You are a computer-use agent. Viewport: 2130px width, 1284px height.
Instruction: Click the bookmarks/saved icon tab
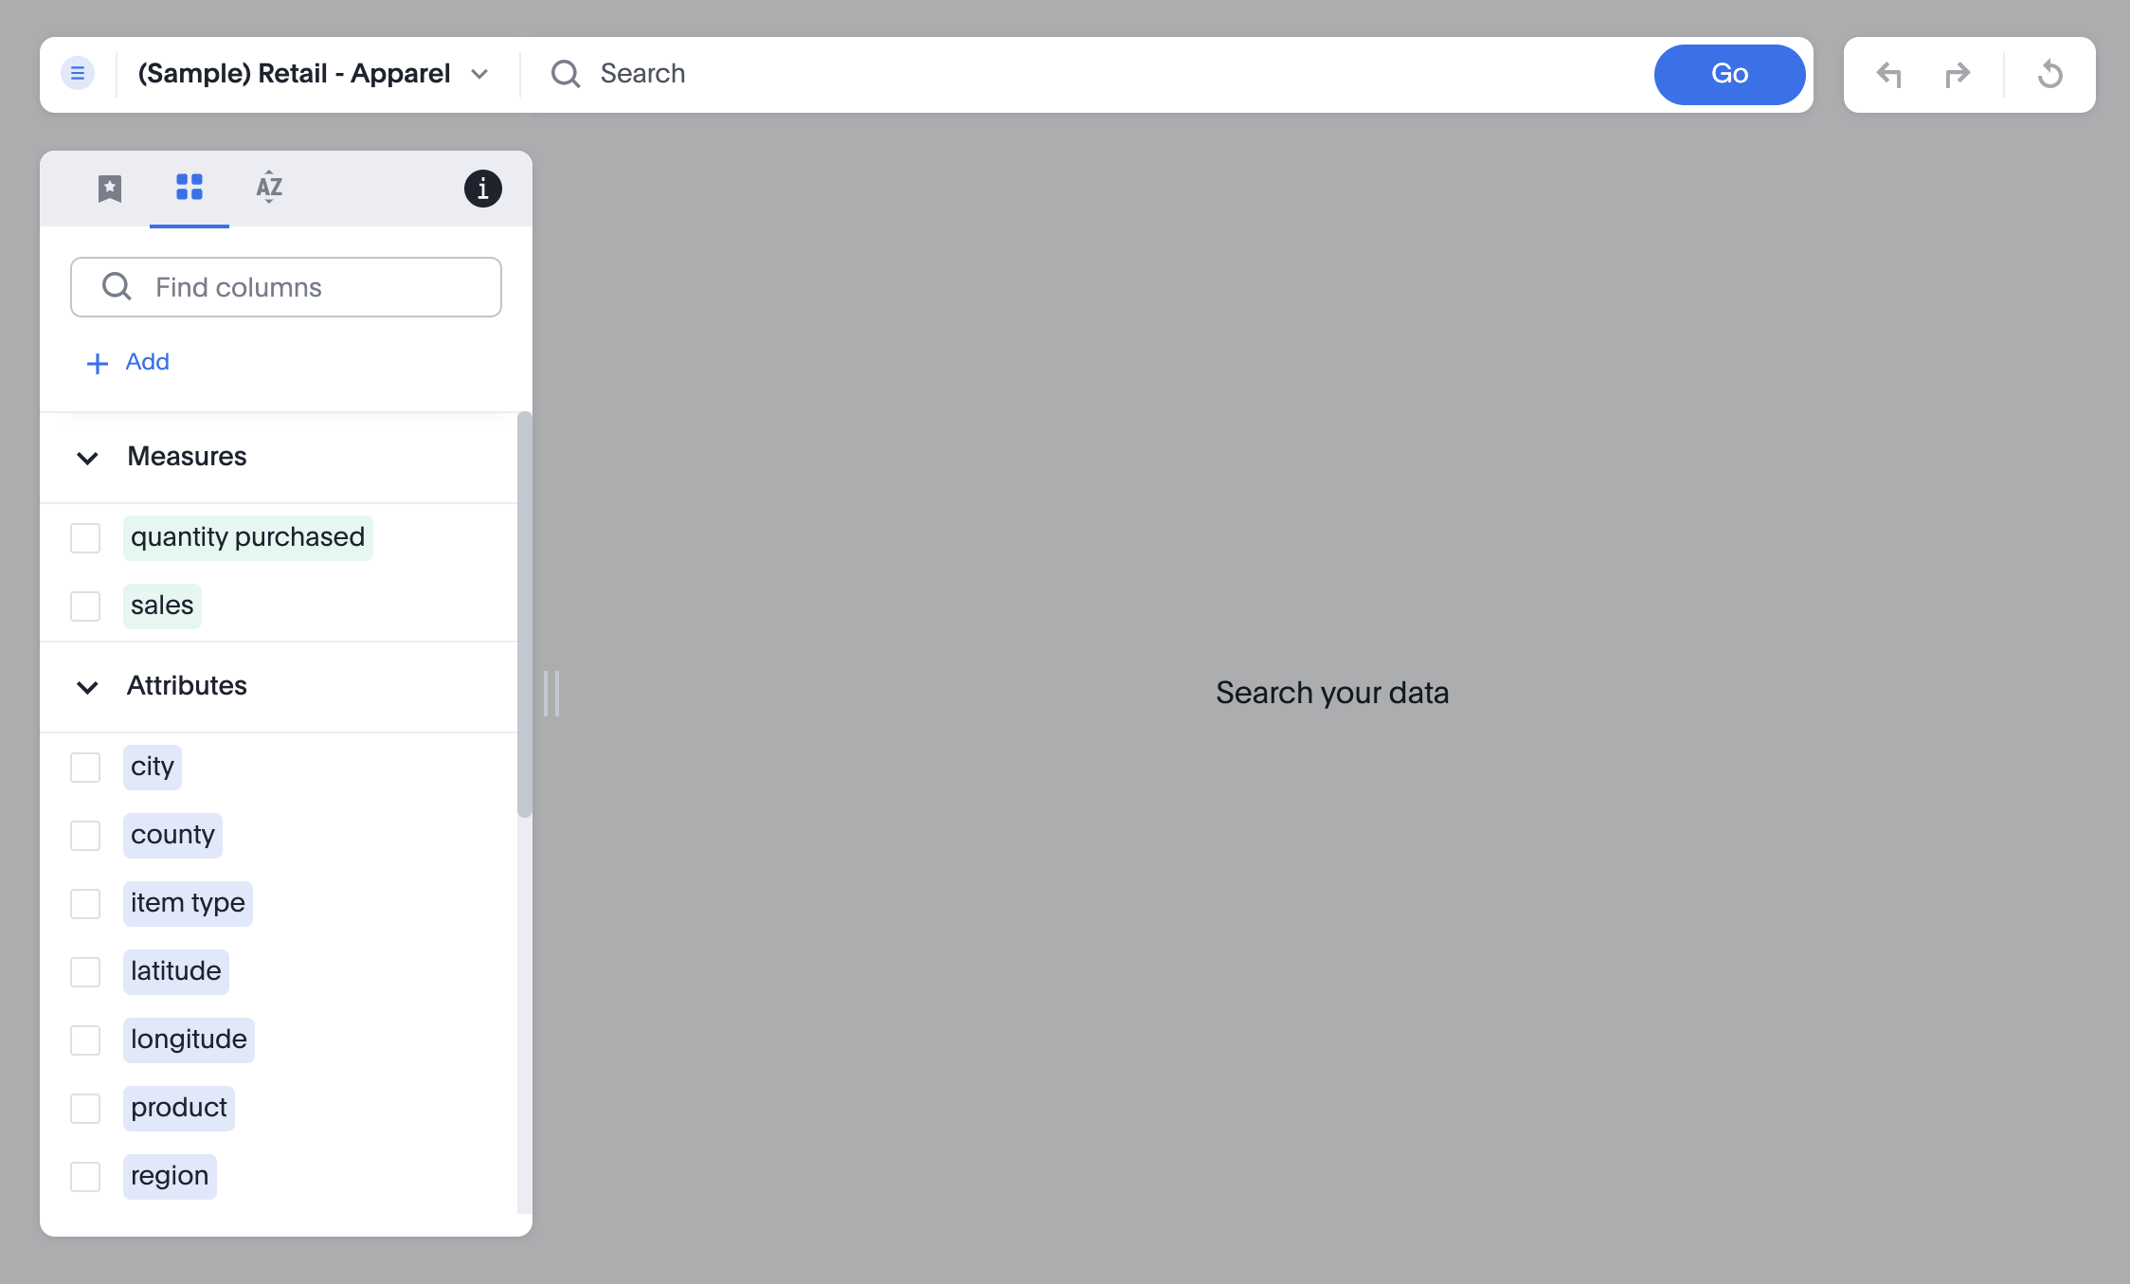(x=108, y=187)
